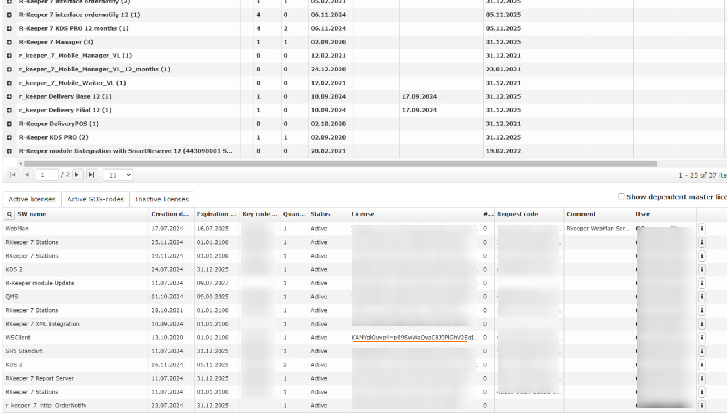Click the search icon beside SW name
The image size is (727, 413).
coord(10,214)
